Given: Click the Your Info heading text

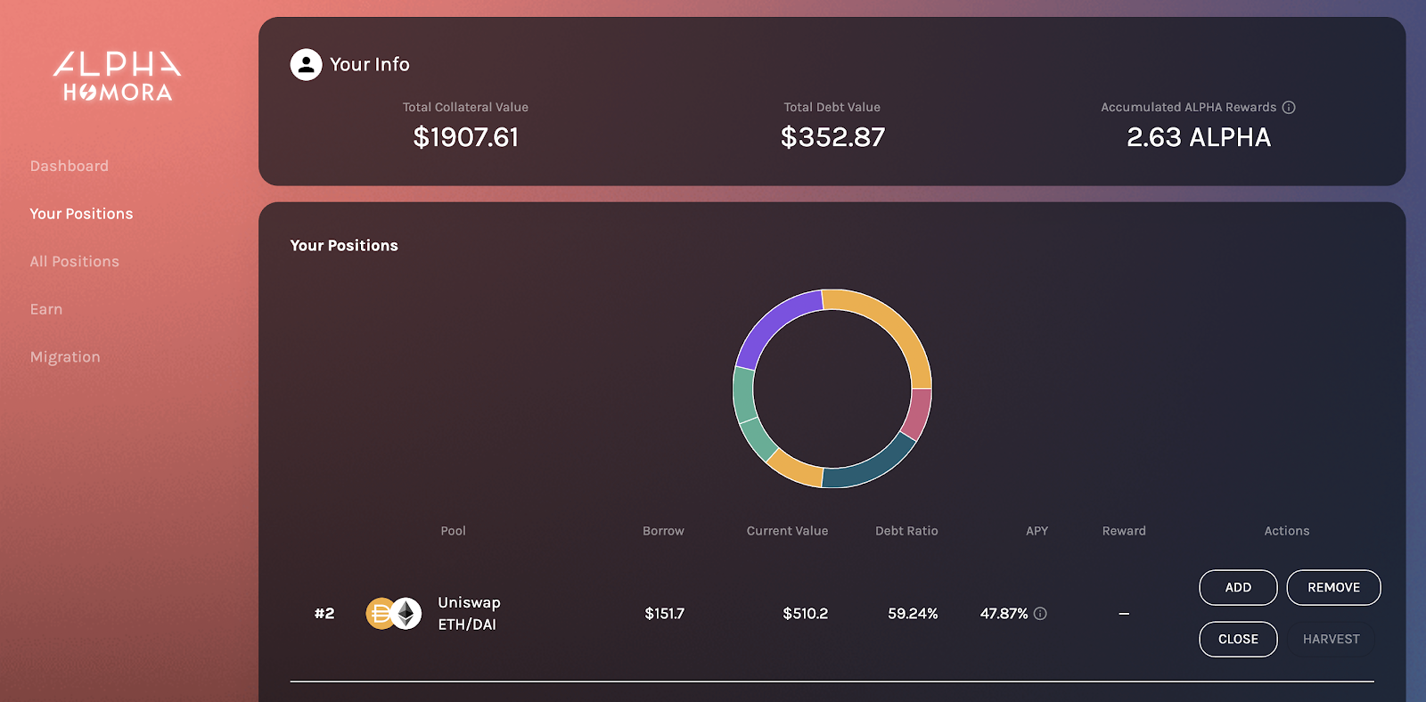Looking at the screenshot, I should [x=370, y=64].
